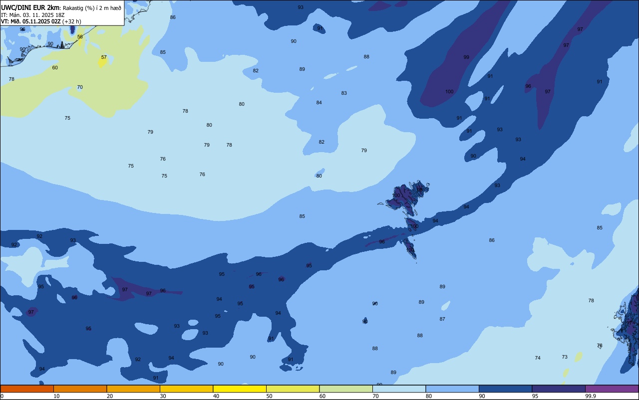Click the 40–50 bright yellow legend segment
Image resolution: width=639 pixels, height=400 pixels.
pos(240,389)
